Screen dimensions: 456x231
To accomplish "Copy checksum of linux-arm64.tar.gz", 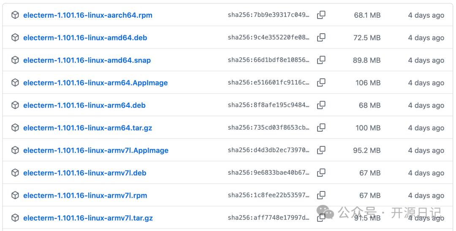I will (x=321, y=127).
